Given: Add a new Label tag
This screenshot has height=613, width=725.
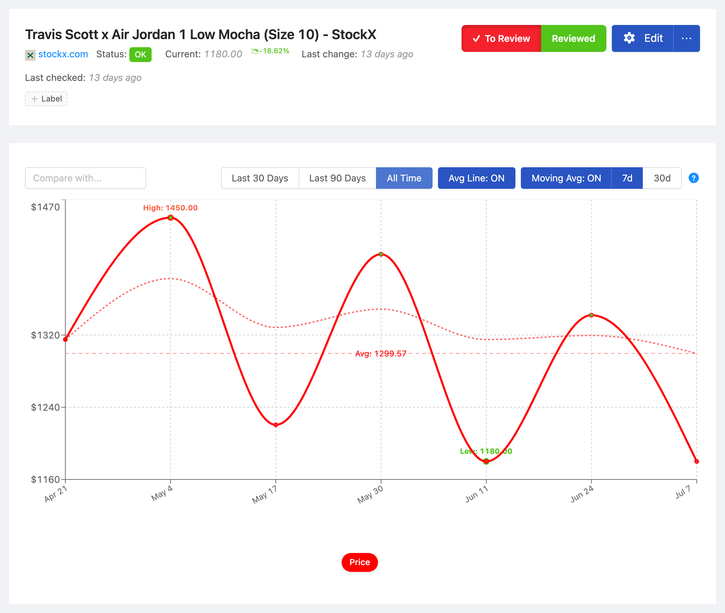Looking at the screenshot, I should click(x=46, y=99).
